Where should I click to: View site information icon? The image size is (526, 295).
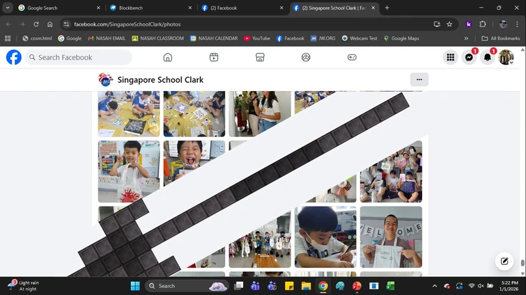tap(66, 24)
